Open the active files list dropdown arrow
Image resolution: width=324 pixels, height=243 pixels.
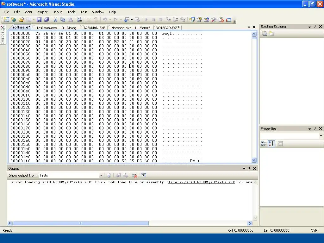tap(249, 27)
